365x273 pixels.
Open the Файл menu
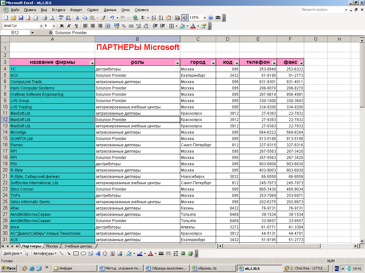pyautogui.click(x=15, y=10)
